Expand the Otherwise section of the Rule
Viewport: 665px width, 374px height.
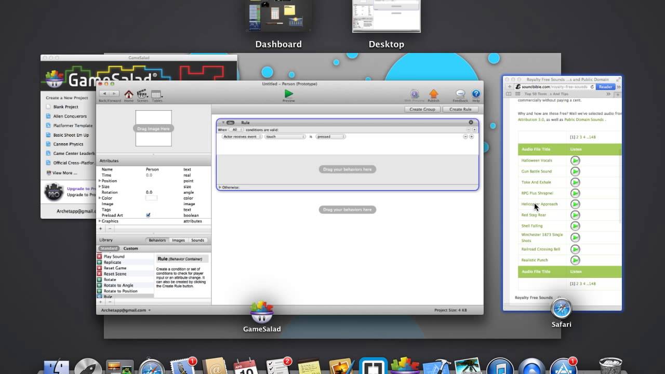tap(220, 187)
